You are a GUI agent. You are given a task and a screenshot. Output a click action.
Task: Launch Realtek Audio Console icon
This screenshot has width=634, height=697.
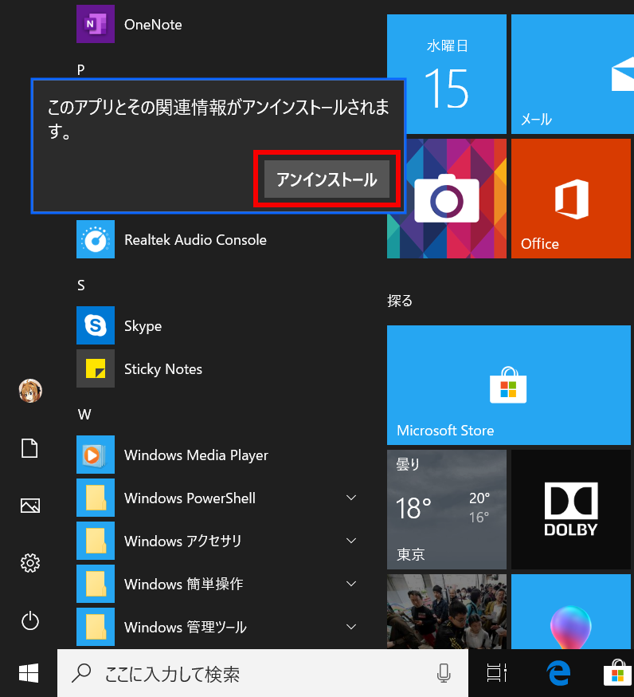[x=96, y=239]
